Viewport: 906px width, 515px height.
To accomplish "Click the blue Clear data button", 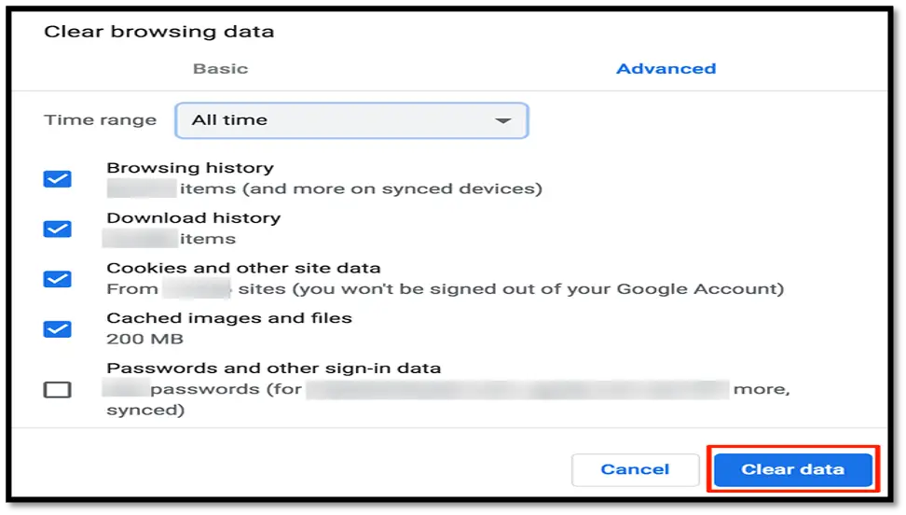I will 792,469.
